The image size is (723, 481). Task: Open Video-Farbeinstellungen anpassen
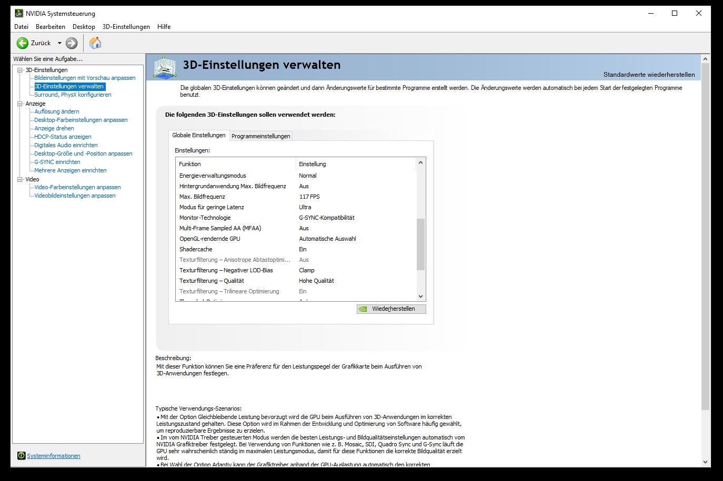[77, 187]
